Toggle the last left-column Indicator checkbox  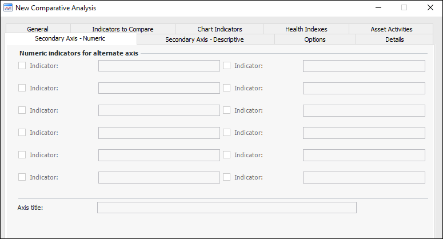(x=22, y=177)
